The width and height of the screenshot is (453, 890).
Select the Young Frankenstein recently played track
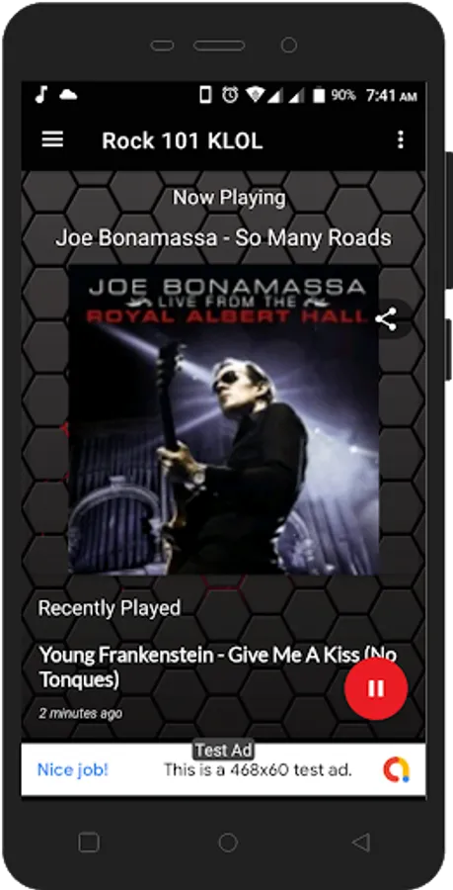point(218,667)
